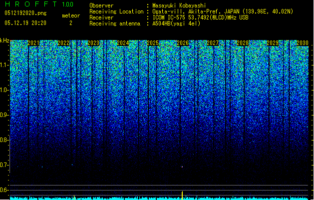Click the kHz axis unit label
The height and width of the screenshot is (200, 314).
pos(4,40)
